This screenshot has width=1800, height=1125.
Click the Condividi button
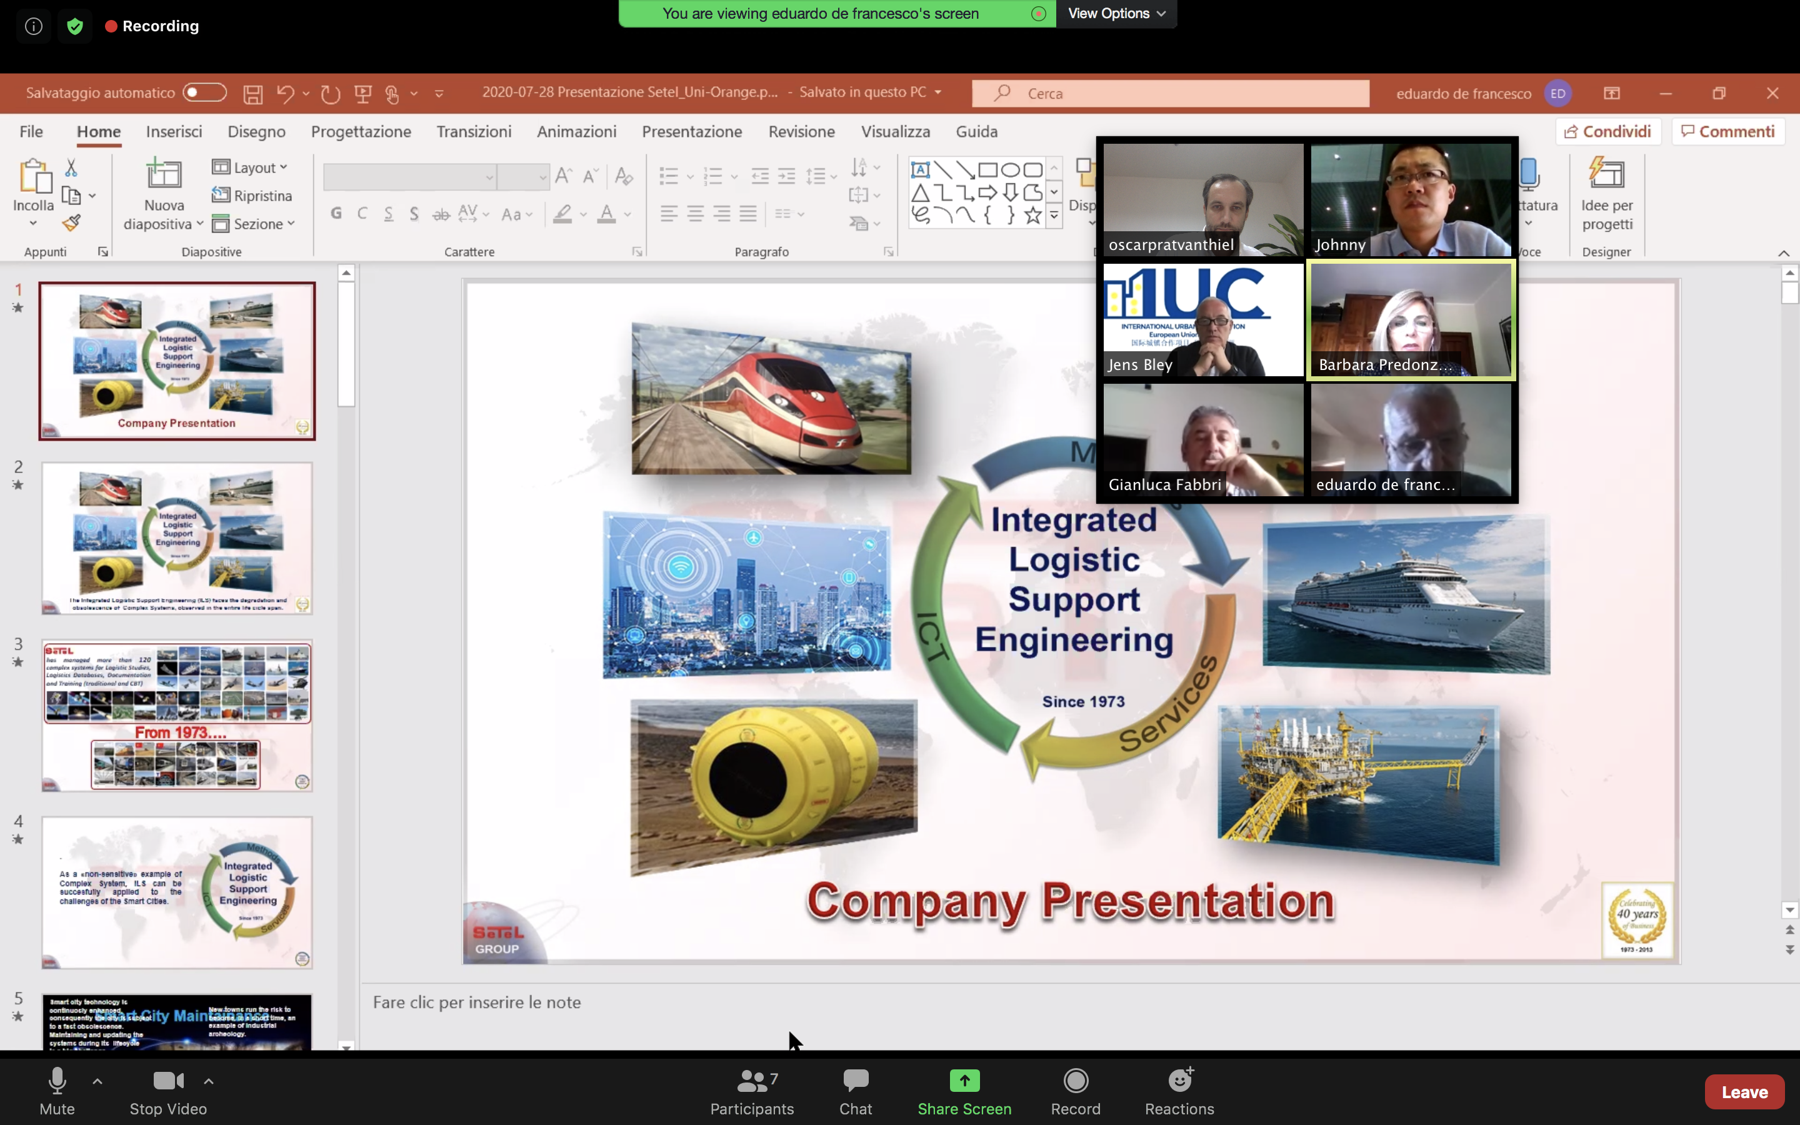pyautogui.click(x=1607, y=132)
